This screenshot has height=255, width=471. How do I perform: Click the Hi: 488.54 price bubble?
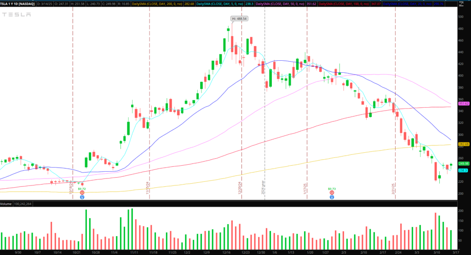pyautogui.click(x=239, y=19)
